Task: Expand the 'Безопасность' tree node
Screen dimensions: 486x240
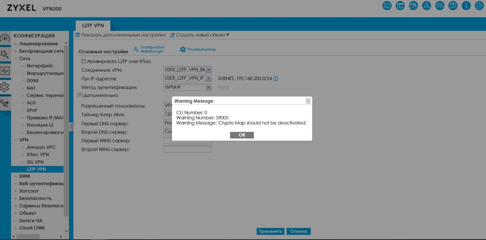Action: click(x=16, y=198)
